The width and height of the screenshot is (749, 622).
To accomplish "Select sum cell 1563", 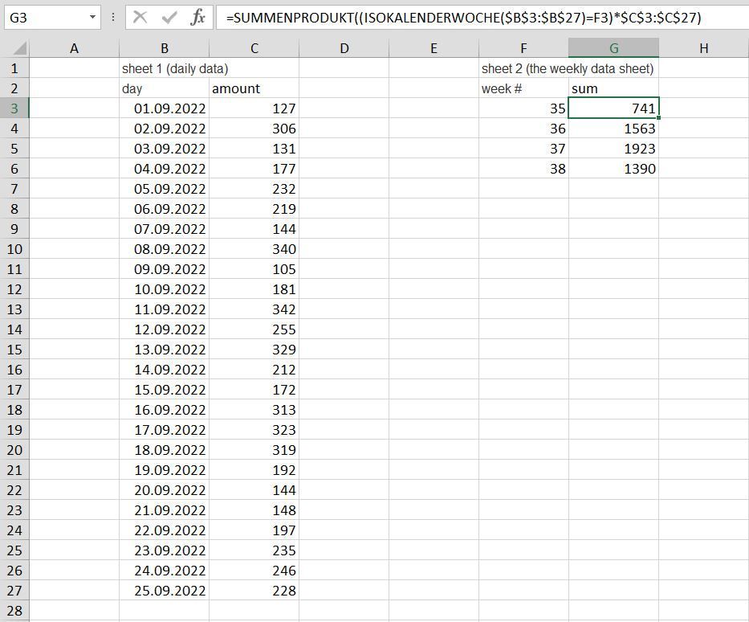I will (614, 129).
